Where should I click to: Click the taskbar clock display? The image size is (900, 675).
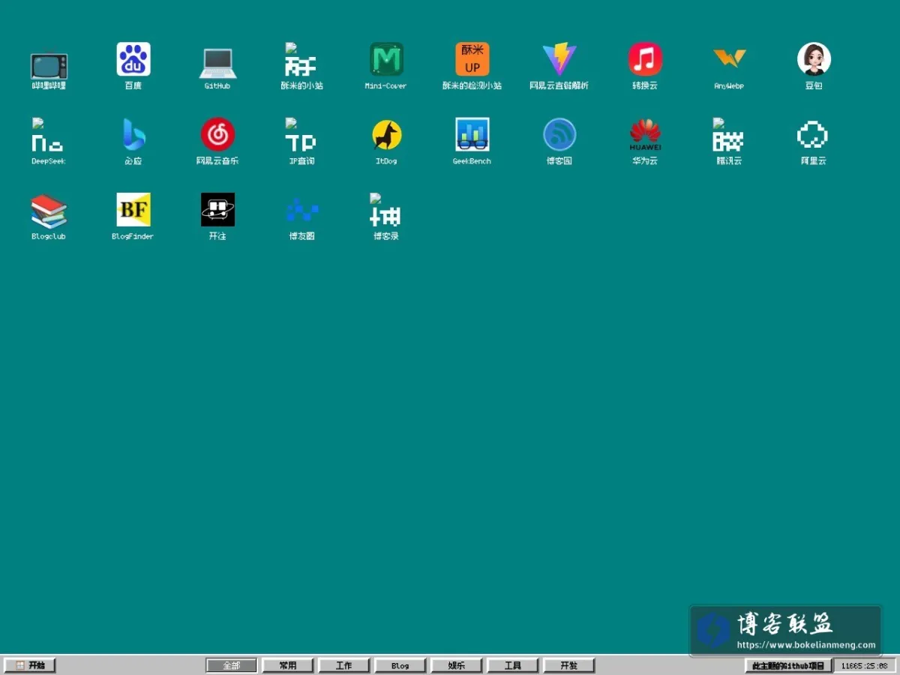pos(865,665)
